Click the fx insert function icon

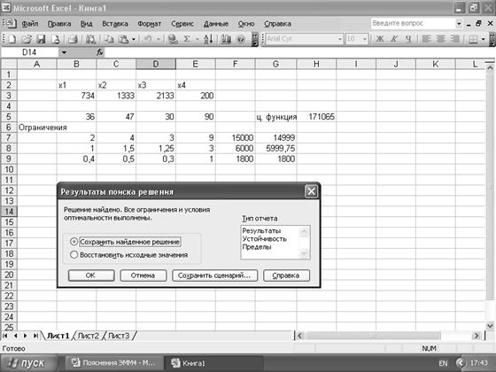[x=100, y=52]
